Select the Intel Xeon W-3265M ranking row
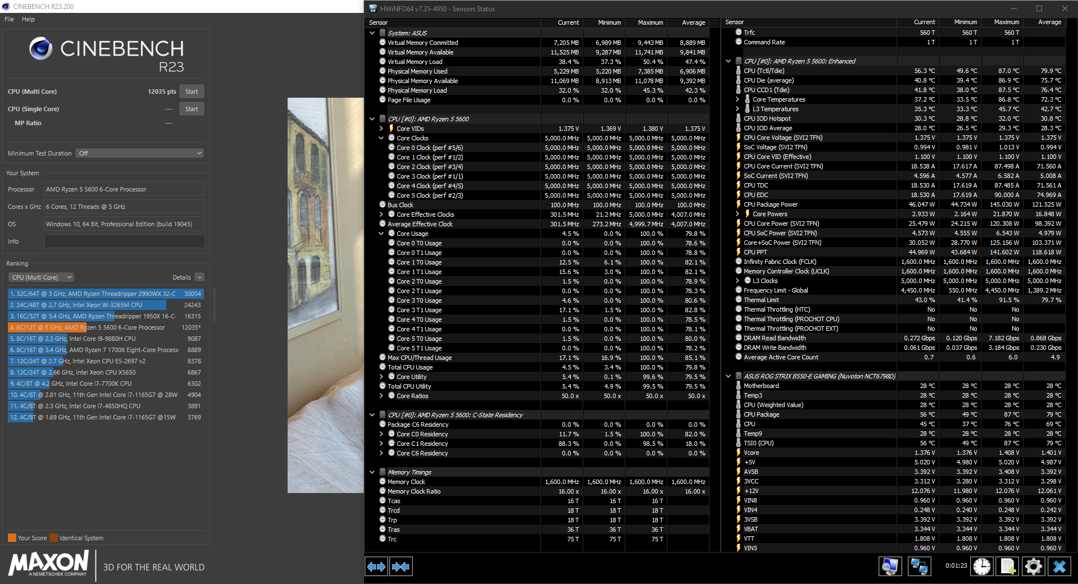The height and width of the screenshot is (584, 1078). [106, 305]
